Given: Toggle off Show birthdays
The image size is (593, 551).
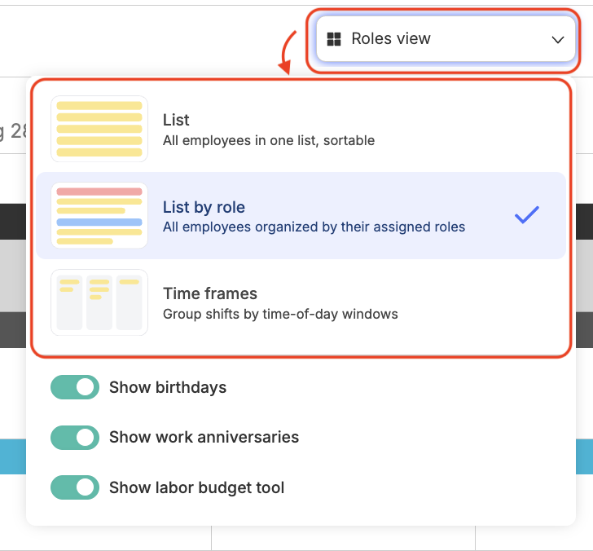Looking at the screenshot, I should pyautogui.click(x=75, y=387).
